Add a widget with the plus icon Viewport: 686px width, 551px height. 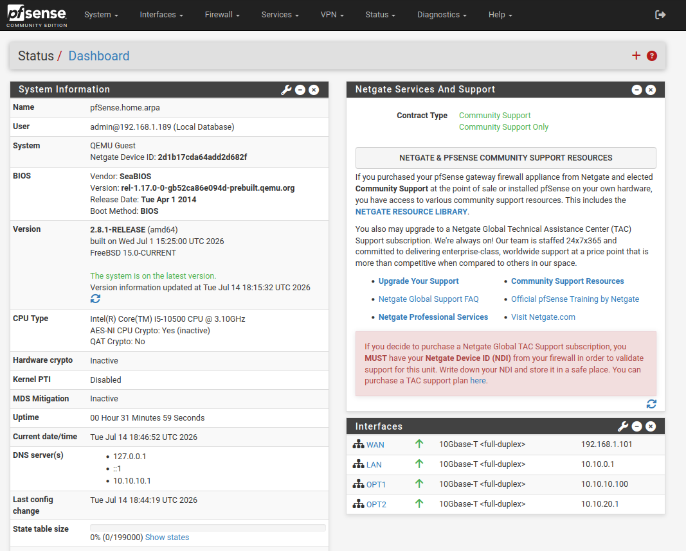[x=636, y=55]
